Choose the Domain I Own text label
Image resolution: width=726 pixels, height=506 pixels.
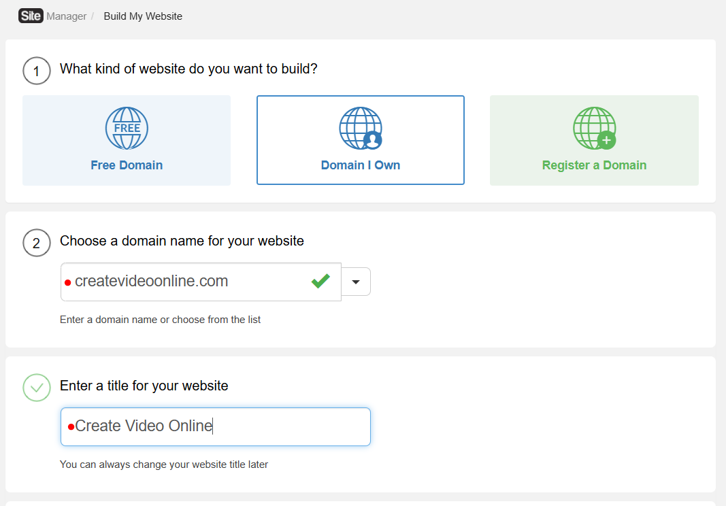361,165
